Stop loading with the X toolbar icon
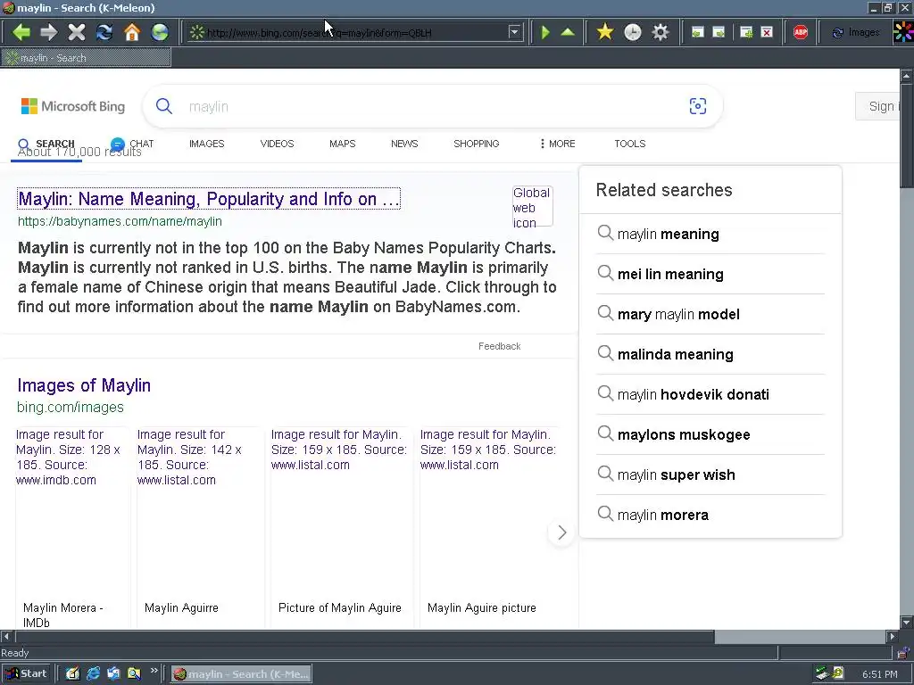This screenshot has height=685, width=914. [x=77, y=32]
